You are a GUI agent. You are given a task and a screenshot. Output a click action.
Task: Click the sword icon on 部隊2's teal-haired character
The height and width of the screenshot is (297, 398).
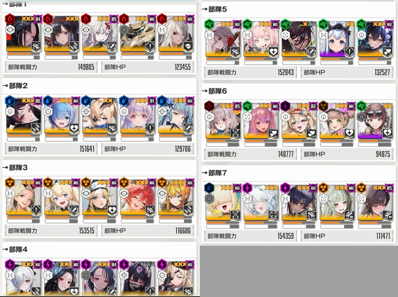pos(188,128)
